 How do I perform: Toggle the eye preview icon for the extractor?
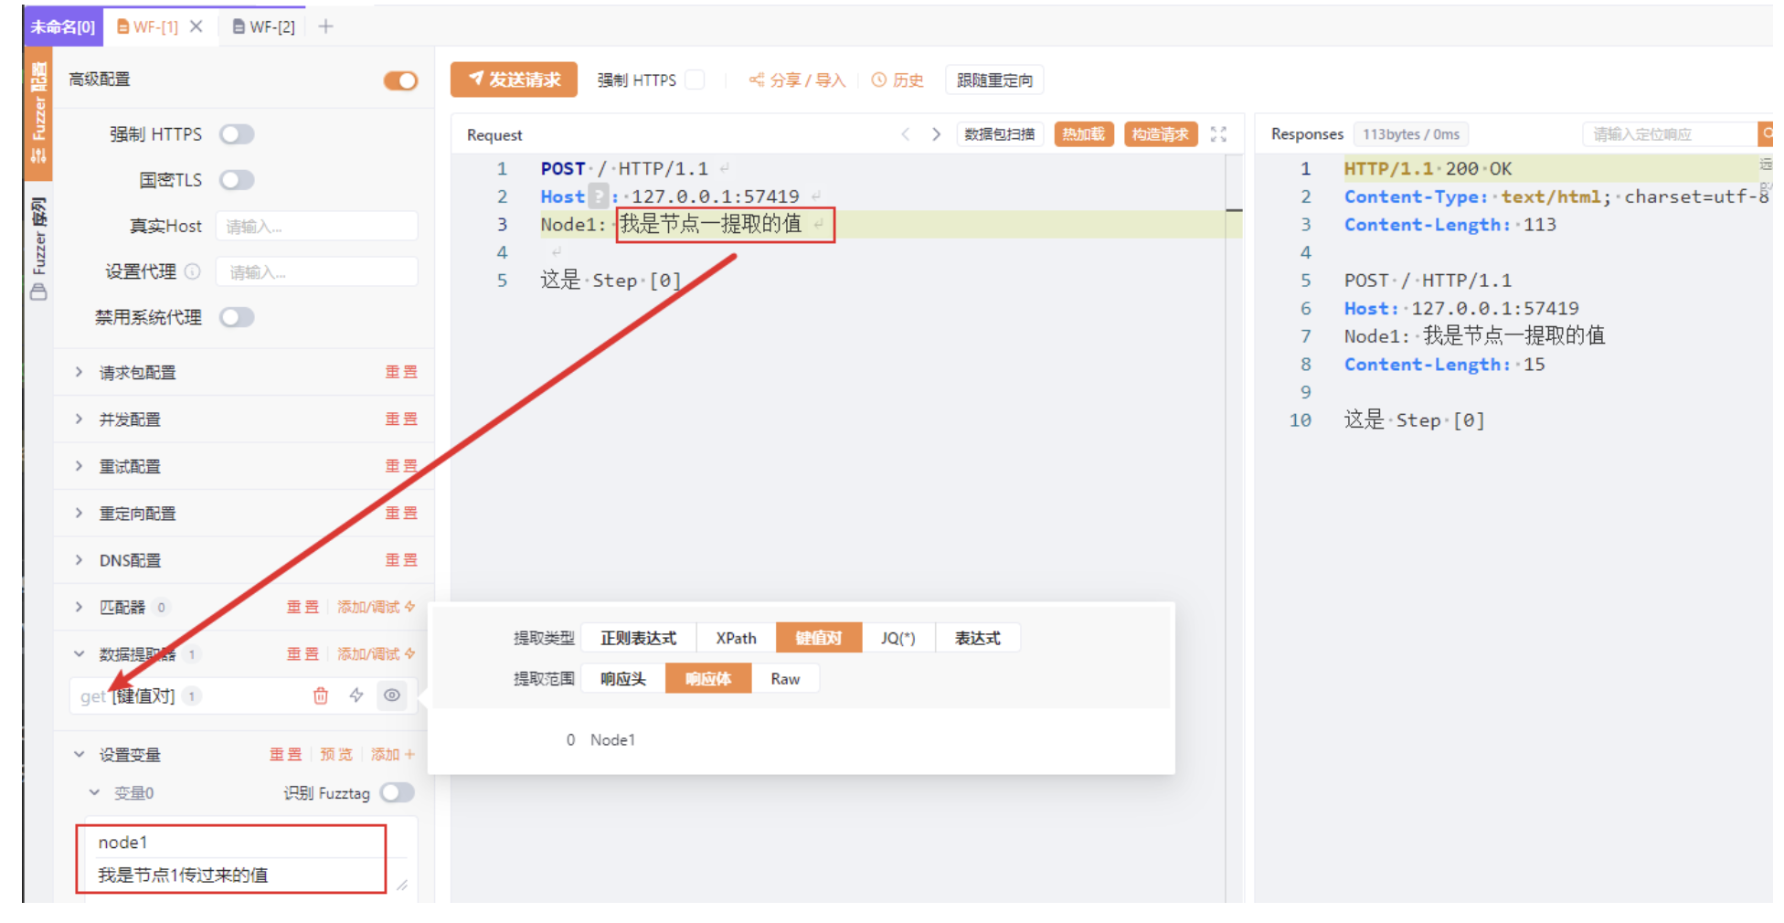(392, 696)
